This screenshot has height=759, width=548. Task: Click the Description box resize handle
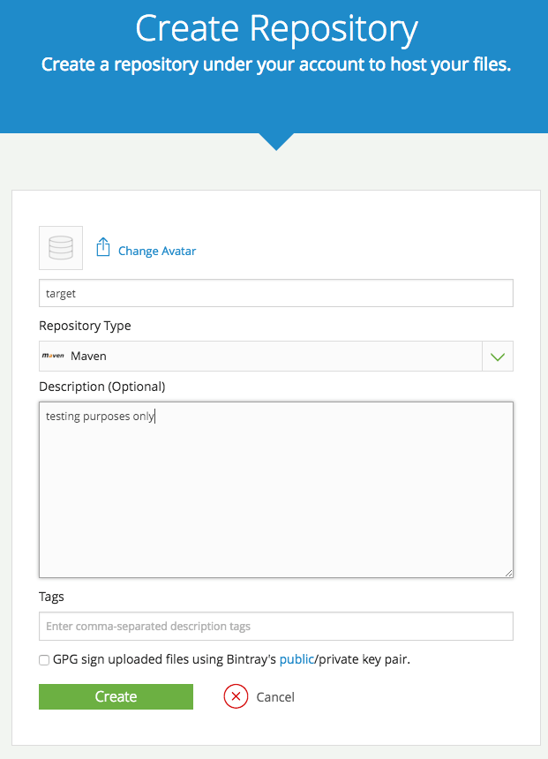click(x=509, y=573)
